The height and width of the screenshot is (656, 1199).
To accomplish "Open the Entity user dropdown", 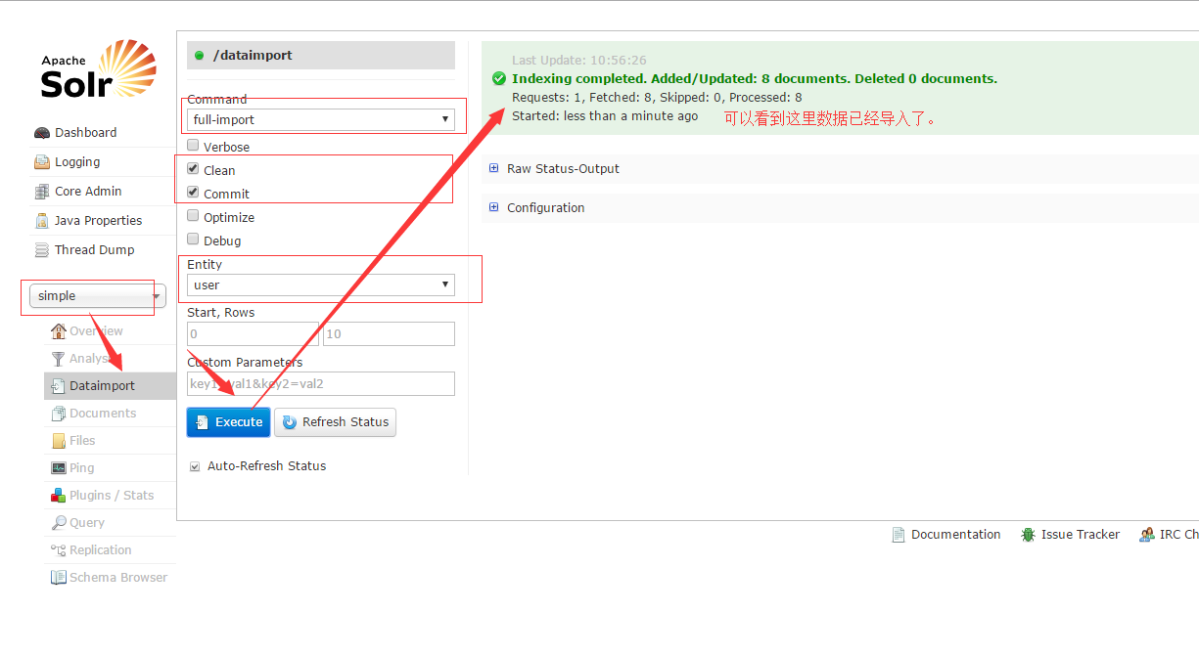I will [320, 284].
